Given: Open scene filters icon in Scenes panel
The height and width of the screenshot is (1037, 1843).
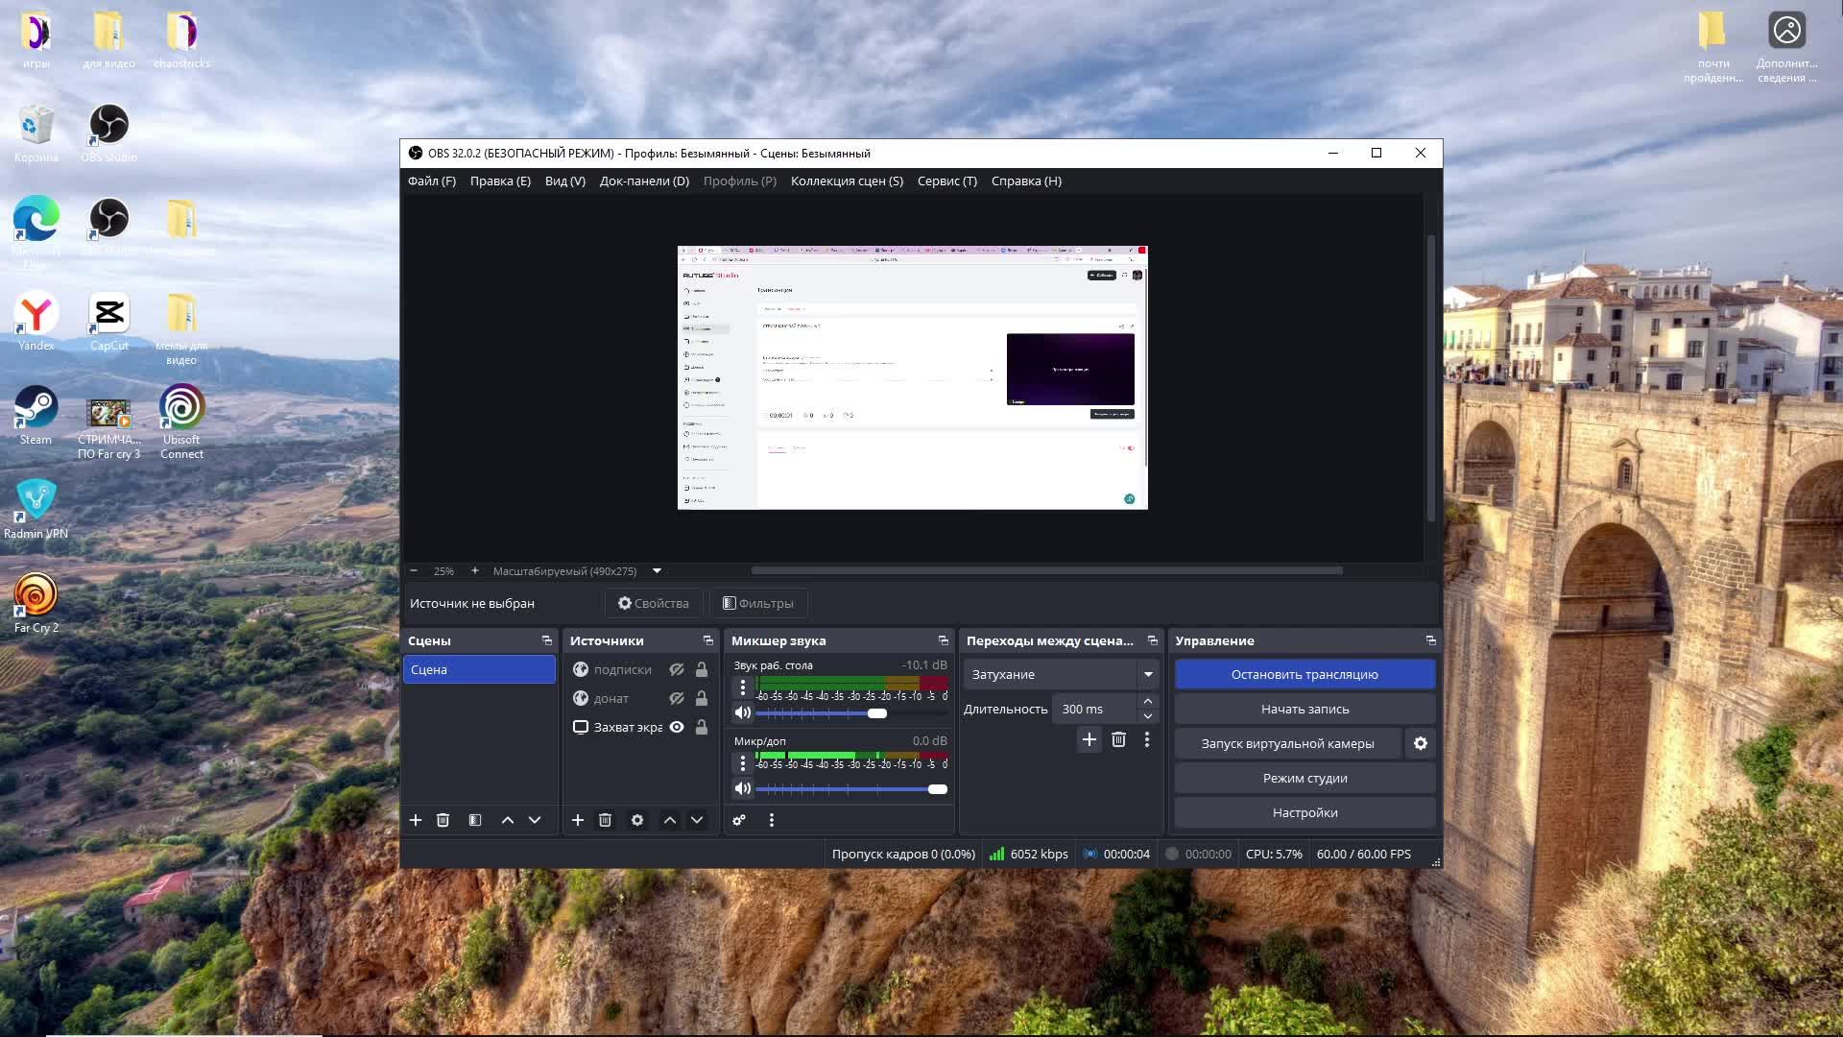Looking at the screenshot, I should [475, 820].
